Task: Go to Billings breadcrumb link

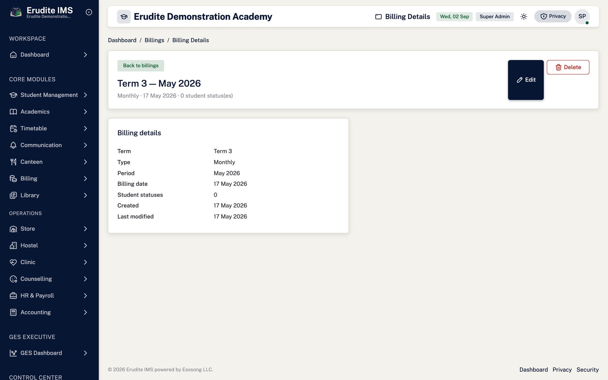Action: 154,40
